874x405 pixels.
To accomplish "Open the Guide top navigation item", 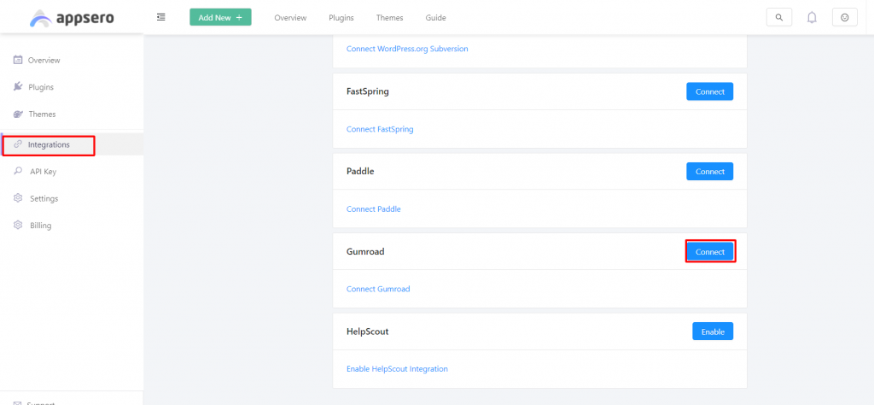I will 436,18.
